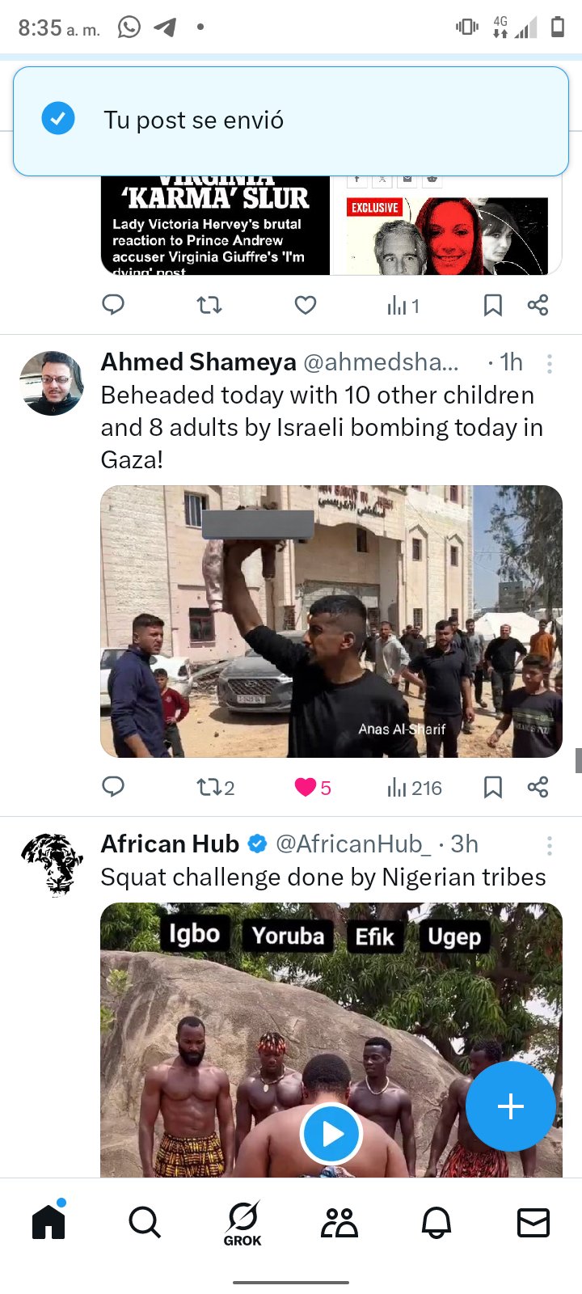Screen dimensions: 582x1294
Task: Go to the Home tab
Action: click(x=48, y=1222)
